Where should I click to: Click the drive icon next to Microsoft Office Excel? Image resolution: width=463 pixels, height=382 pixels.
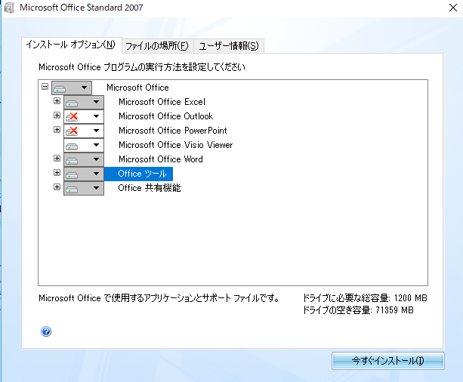[x=73, y=102]
